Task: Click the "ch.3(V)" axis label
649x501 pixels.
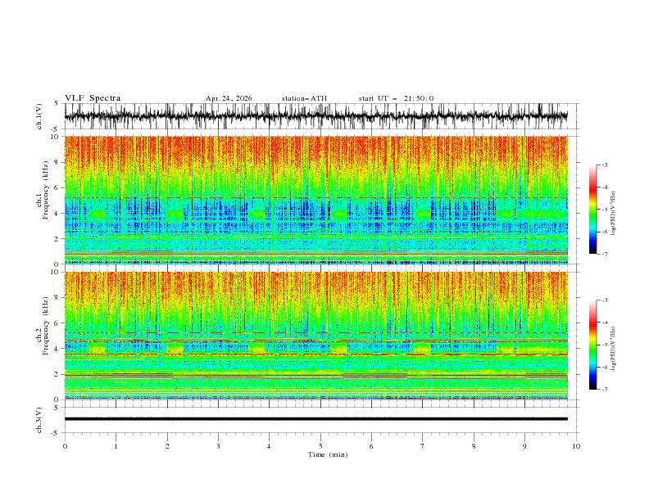Action: tap(39, 420)
